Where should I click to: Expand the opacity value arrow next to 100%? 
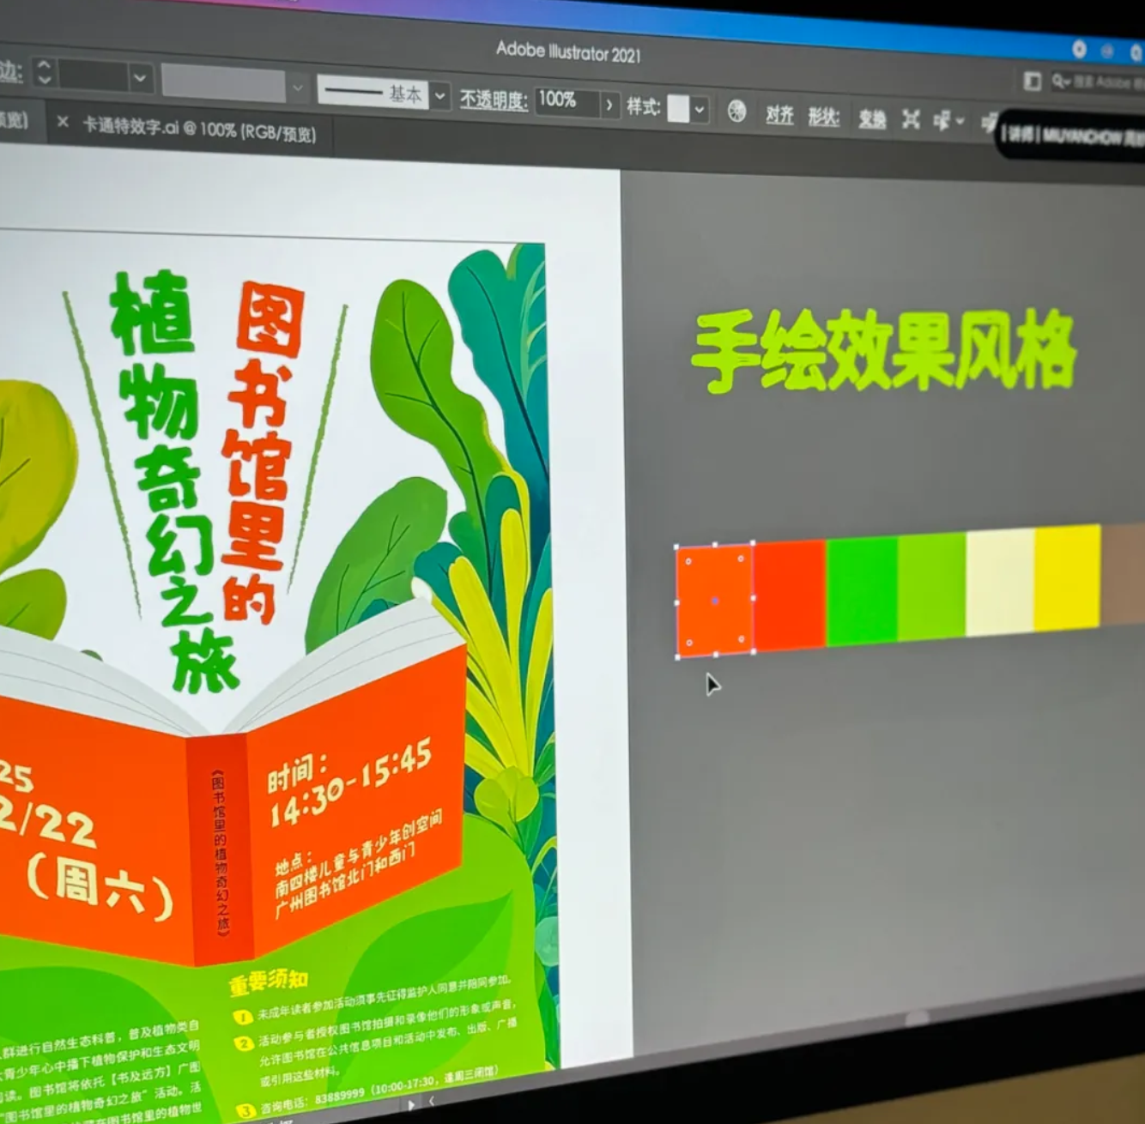609,105
